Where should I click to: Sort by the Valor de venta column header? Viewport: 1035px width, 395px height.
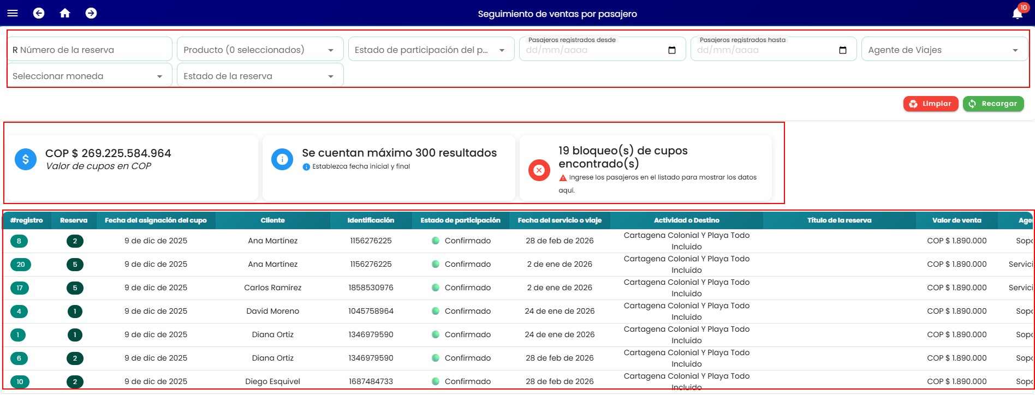[956, 220]
